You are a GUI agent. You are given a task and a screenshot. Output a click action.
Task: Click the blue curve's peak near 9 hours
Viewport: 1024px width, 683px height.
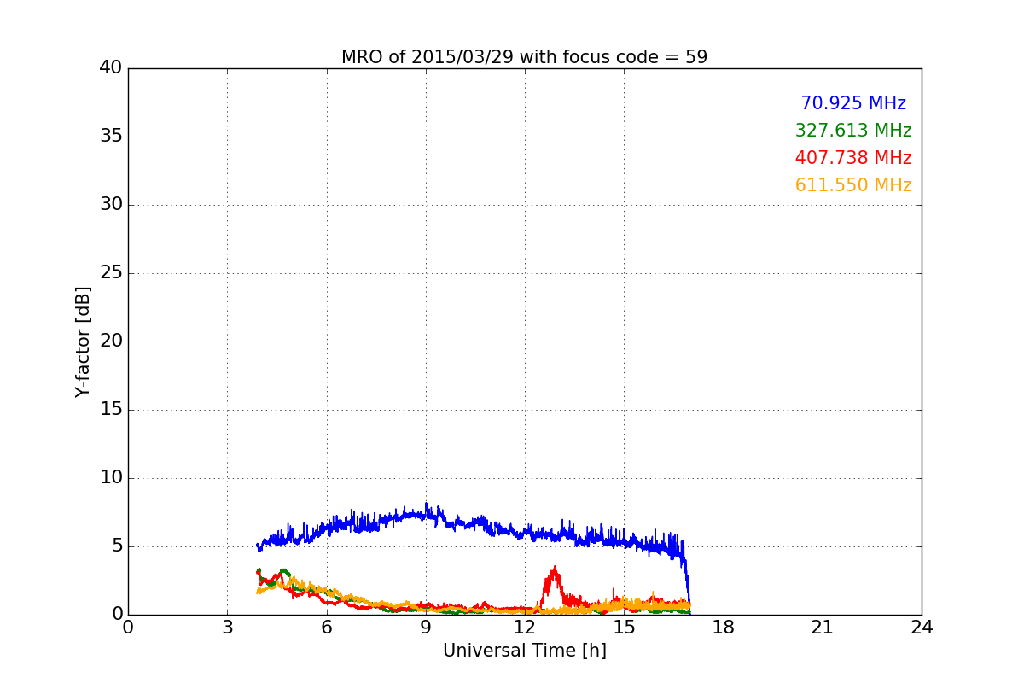coord(426,505)
